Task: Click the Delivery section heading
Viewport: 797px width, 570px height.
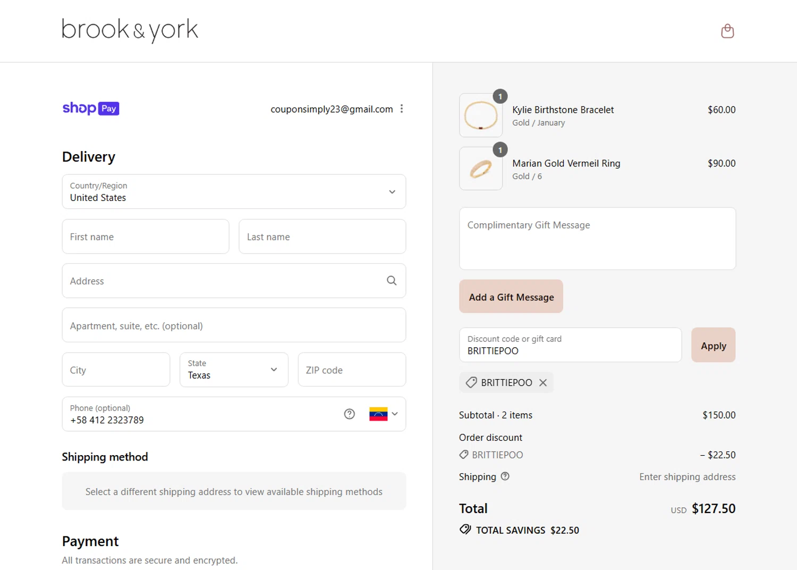Action: [x=89, y=157]
